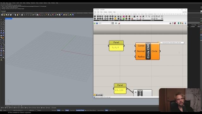Toggle the Osnap button in status bar

[x=67, y=111]
